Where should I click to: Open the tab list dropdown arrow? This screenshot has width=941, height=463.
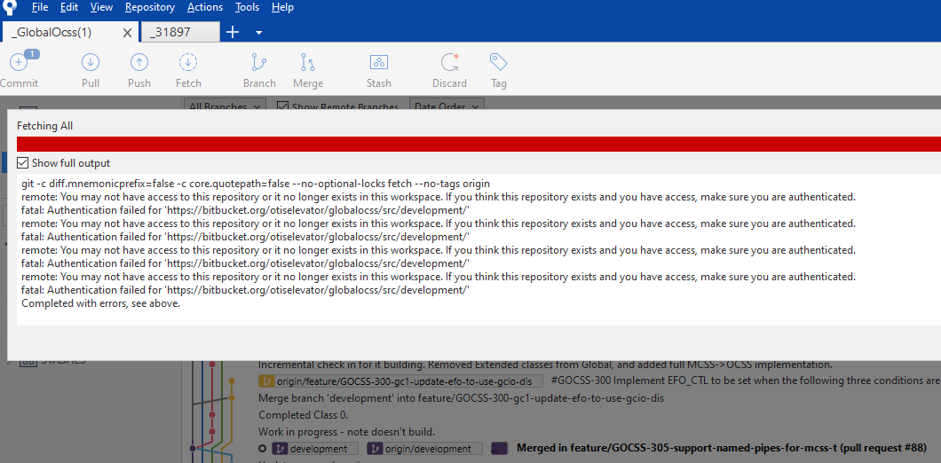coord(258,33)
